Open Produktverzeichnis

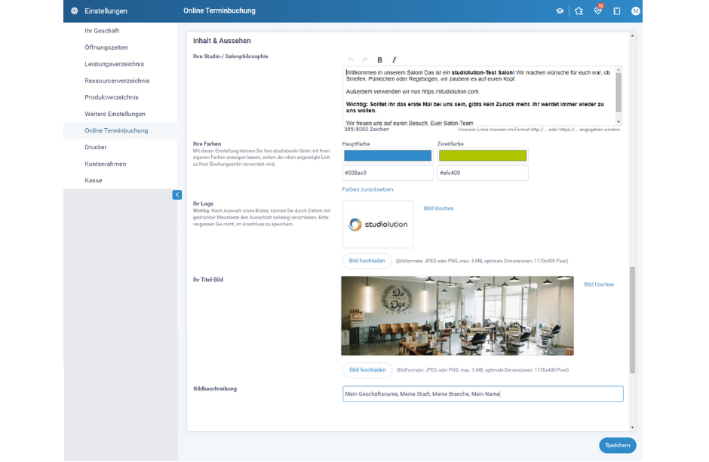pyautogui.click(x=112, y=97)
